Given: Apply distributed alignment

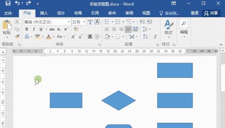Looking at the screenshot, I should click(135, 29).
